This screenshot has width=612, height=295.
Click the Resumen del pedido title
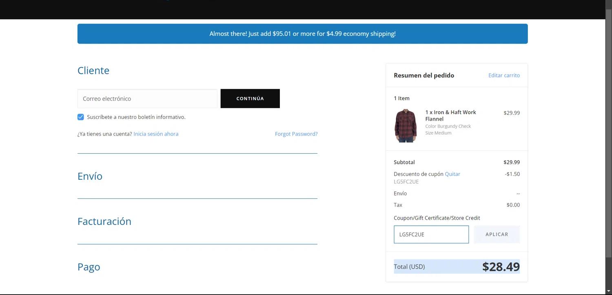click(424, 75)
